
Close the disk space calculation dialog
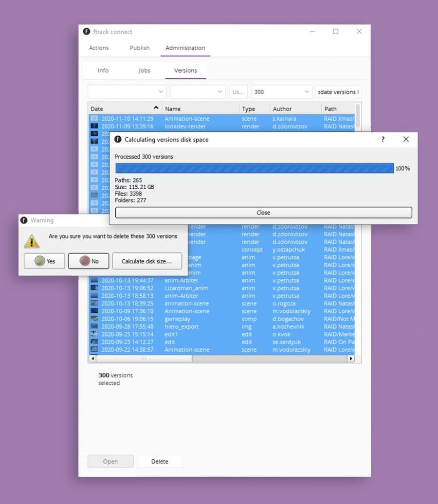tap(263, 213)
